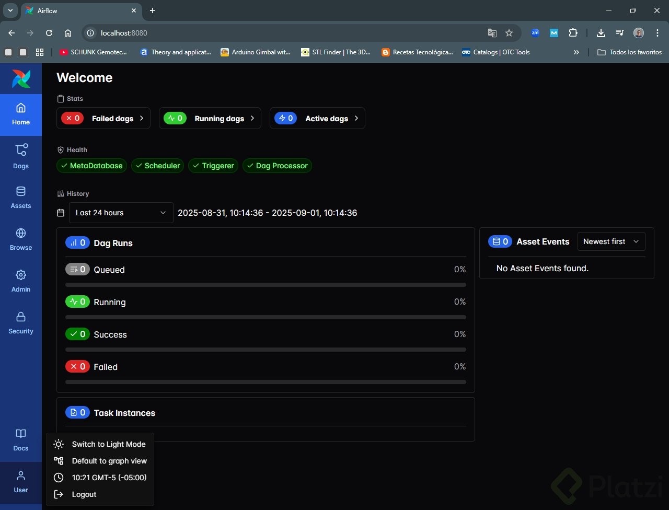Open the Zoom extension icon
Viewport: 669px width, 510px height.
coord(535,33)
